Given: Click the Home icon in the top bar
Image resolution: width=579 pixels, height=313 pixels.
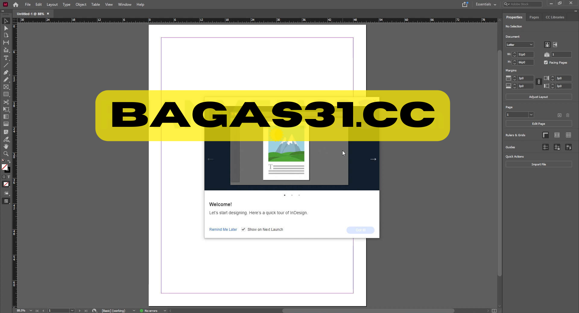Looking at the screenshot, I should pos(16,5).
